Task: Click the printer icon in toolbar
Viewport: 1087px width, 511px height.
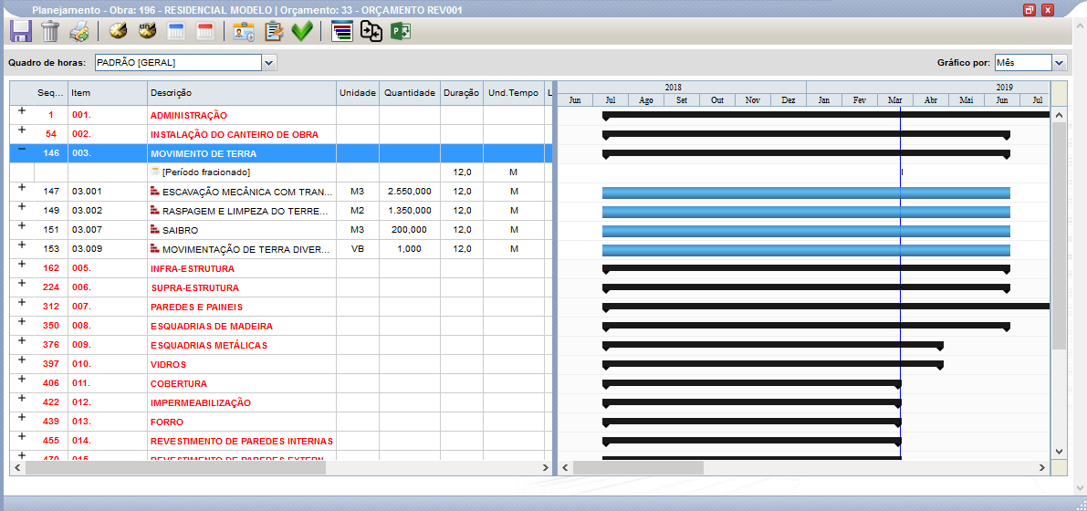Action: coord(79,32)
